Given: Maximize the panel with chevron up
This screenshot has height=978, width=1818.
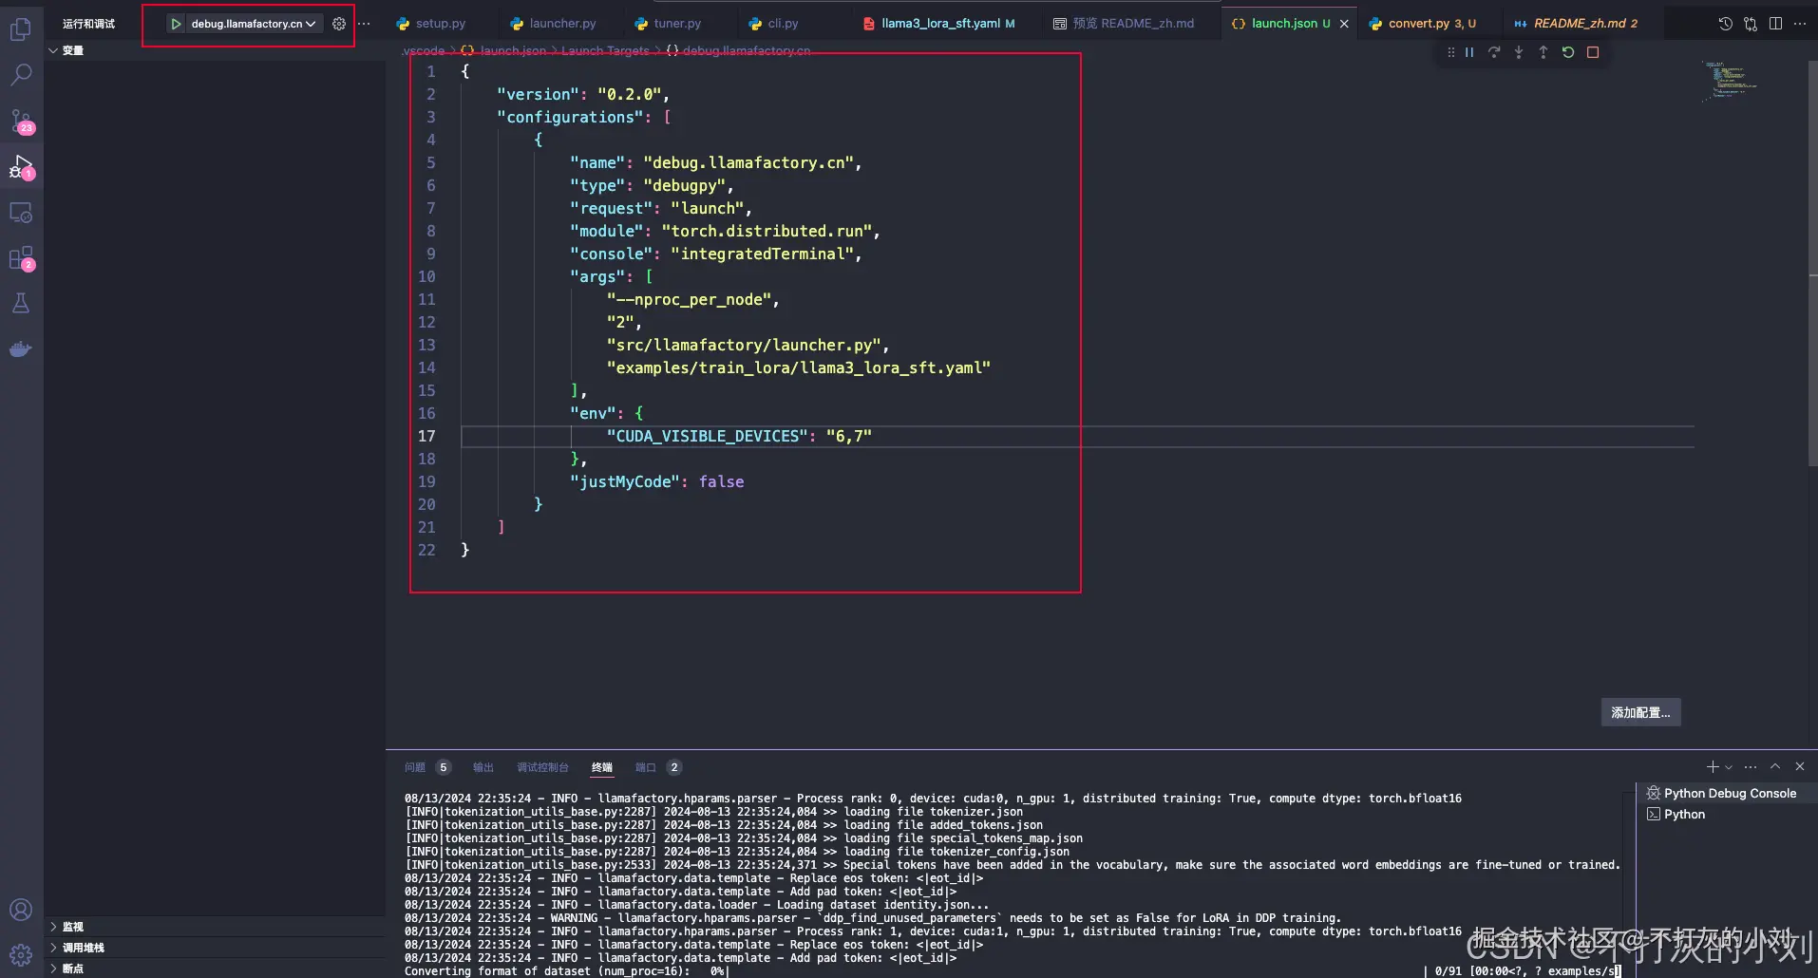Looking at the screenshot, I should click(x=1775, y=766).
